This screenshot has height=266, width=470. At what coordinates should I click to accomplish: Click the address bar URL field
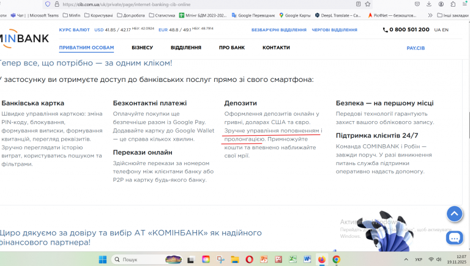[207, 4]
